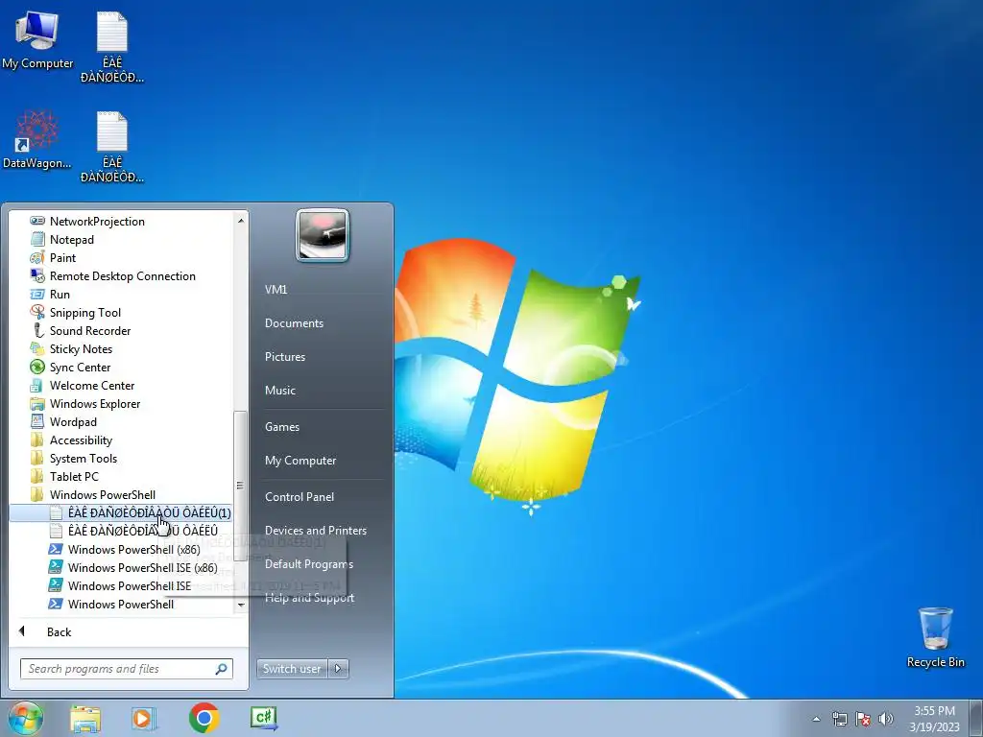
Task: Open Action Center flag icon
Action: click(863, 719)
